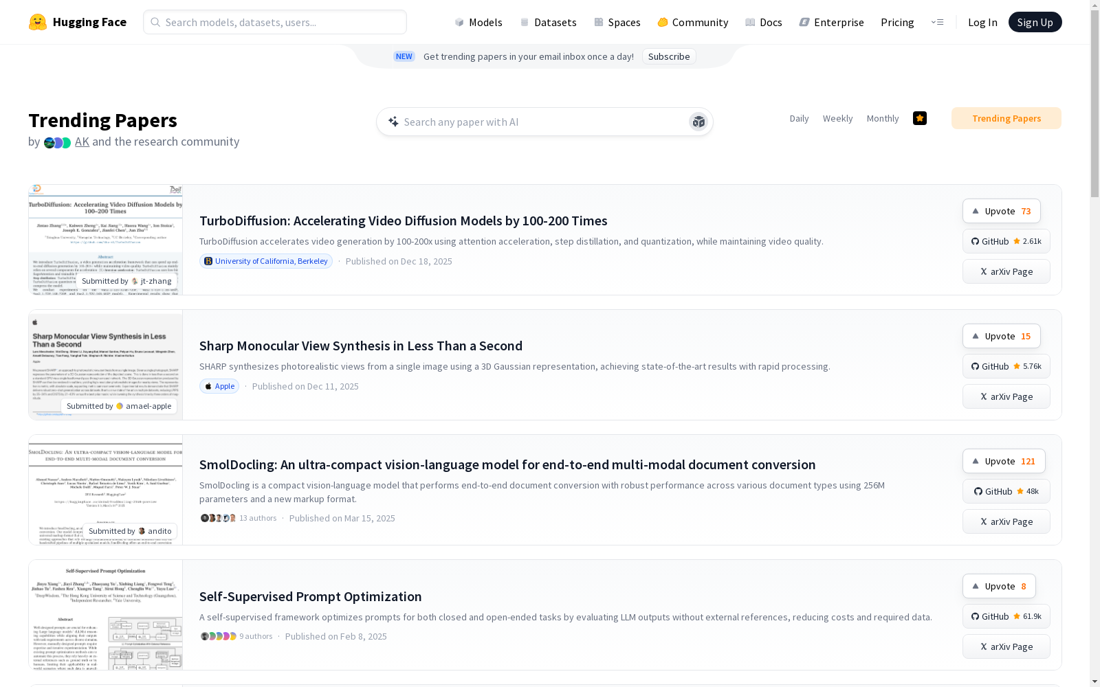
Task: Expand the navigation more-options menu
Action: point(937,22)
